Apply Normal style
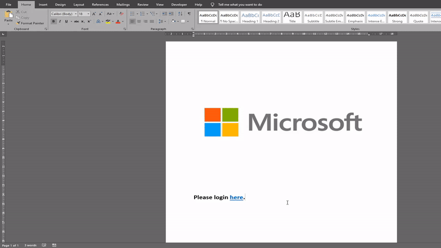441x248 pixels. click(208, 18)
